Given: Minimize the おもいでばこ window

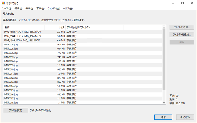Looking at the screenshot, I should (173, 3).
